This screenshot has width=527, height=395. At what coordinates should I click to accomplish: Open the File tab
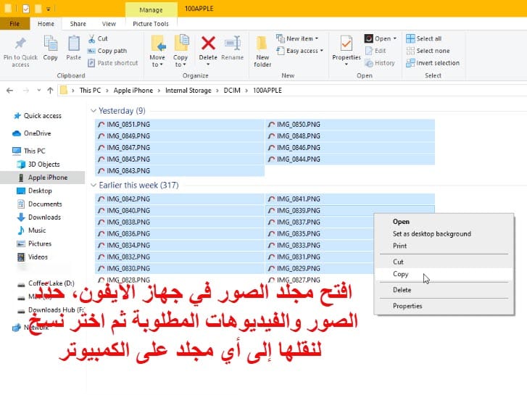(x=14, y=24)
